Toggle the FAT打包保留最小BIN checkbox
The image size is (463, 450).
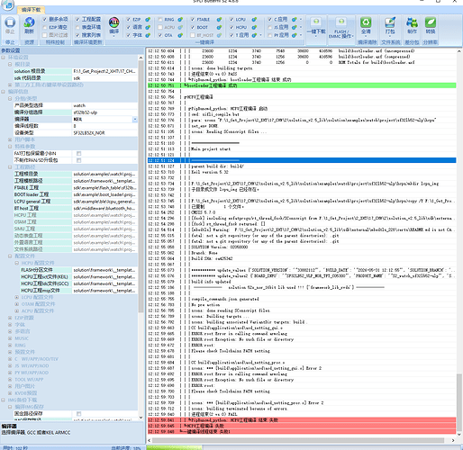click(78, 153)
